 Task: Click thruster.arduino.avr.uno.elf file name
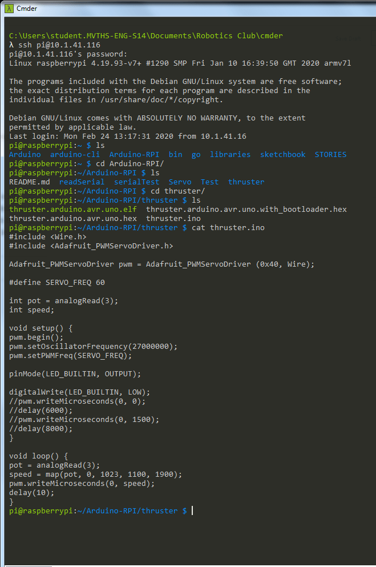[x=73, y=209]
